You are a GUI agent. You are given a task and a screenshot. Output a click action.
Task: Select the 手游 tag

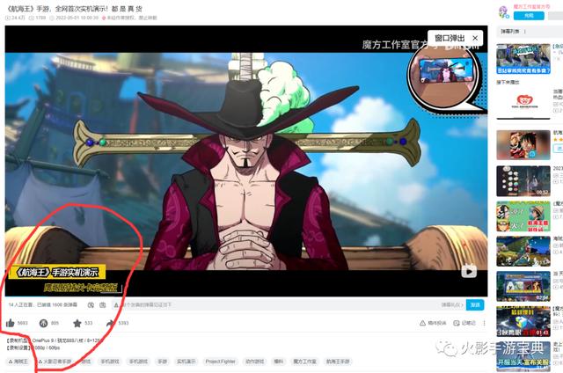pos(163,362)
